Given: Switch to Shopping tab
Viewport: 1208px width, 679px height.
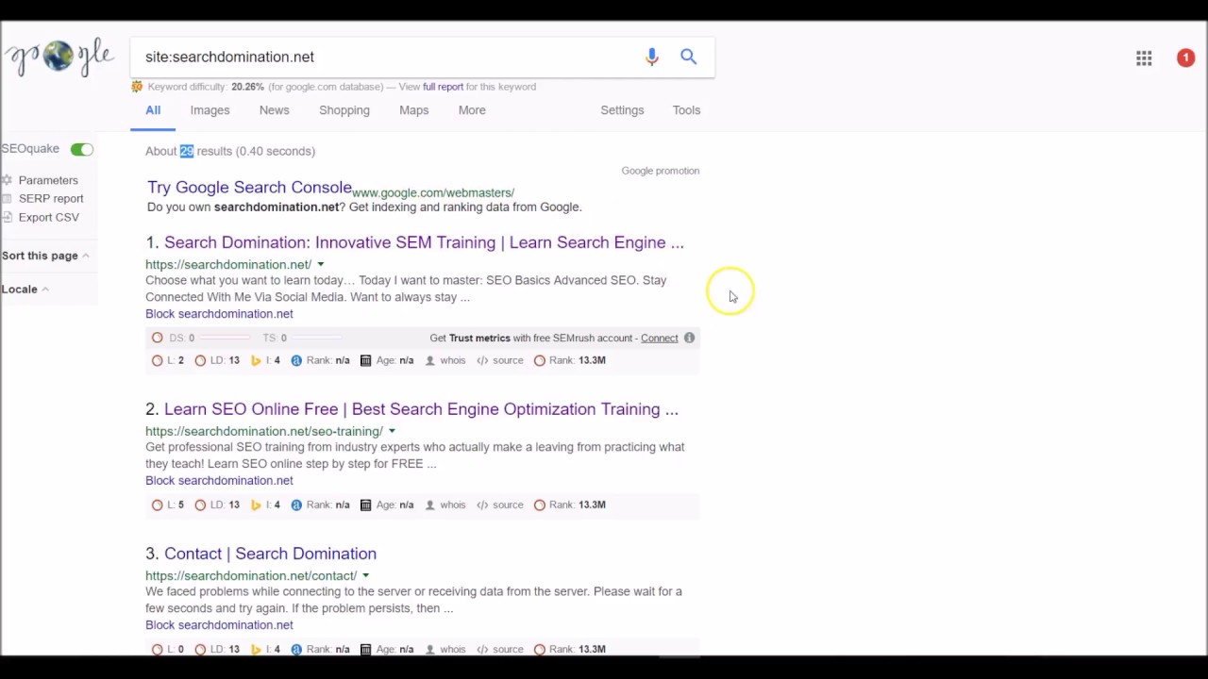Looking at the screenshot, I should (344, 110).
